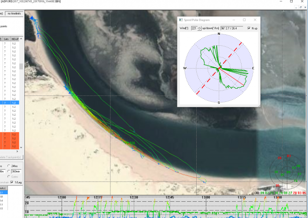Minimize the Speed Polar Diagram window

point(233,20)
